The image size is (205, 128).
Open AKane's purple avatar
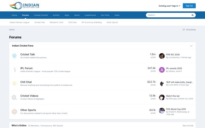coord(162,70)
